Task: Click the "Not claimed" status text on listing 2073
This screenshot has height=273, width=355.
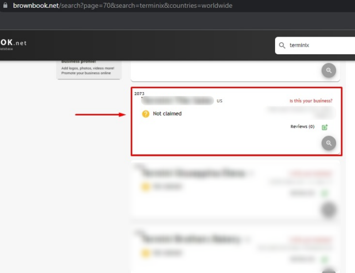Action: (167, 114)
